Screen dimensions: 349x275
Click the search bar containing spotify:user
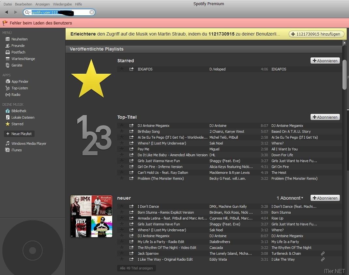59,12
